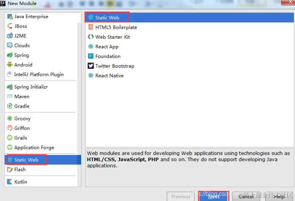Pick the React App atom icon

91,47
